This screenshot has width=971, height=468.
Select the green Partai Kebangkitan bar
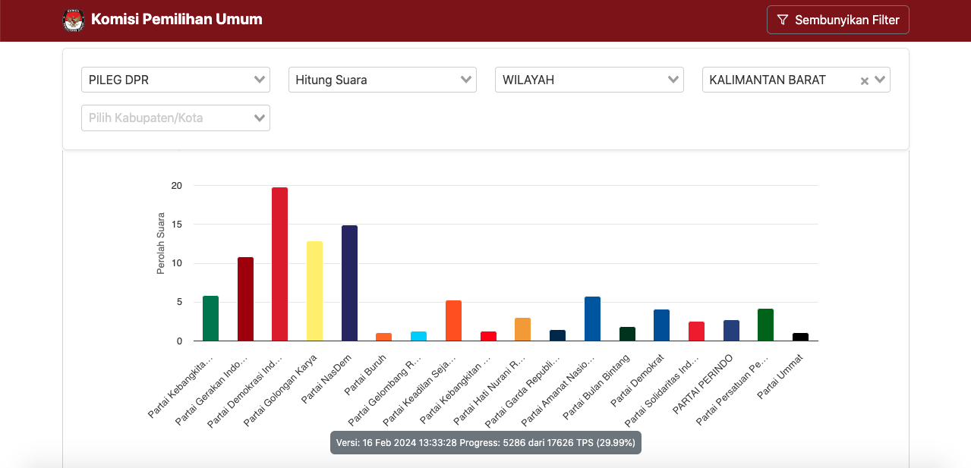tap(210, 319)
